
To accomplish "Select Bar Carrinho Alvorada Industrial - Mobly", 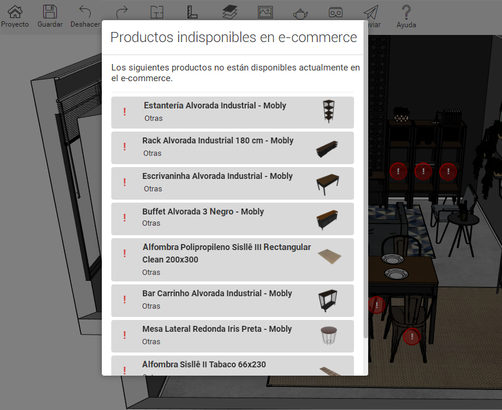I will click(233, 300).
